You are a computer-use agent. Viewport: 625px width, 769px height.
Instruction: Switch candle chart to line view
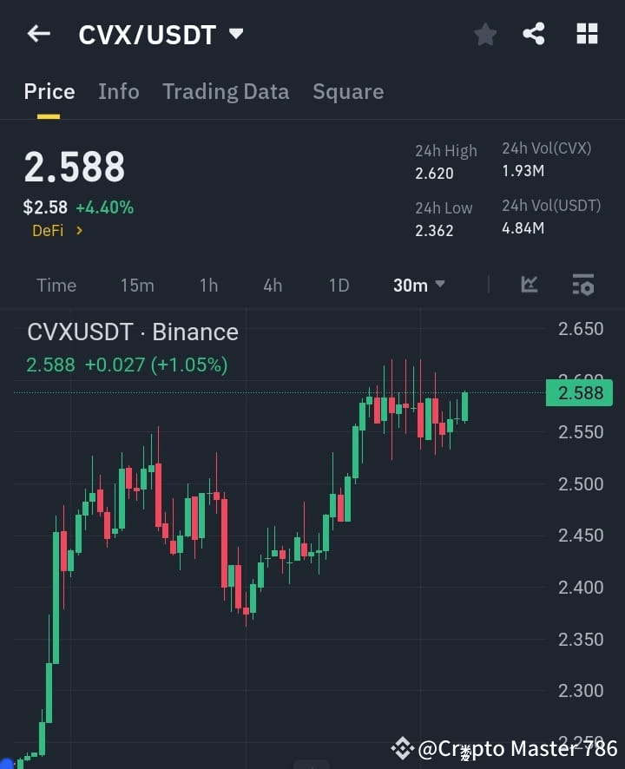click(x=530, y=285)
